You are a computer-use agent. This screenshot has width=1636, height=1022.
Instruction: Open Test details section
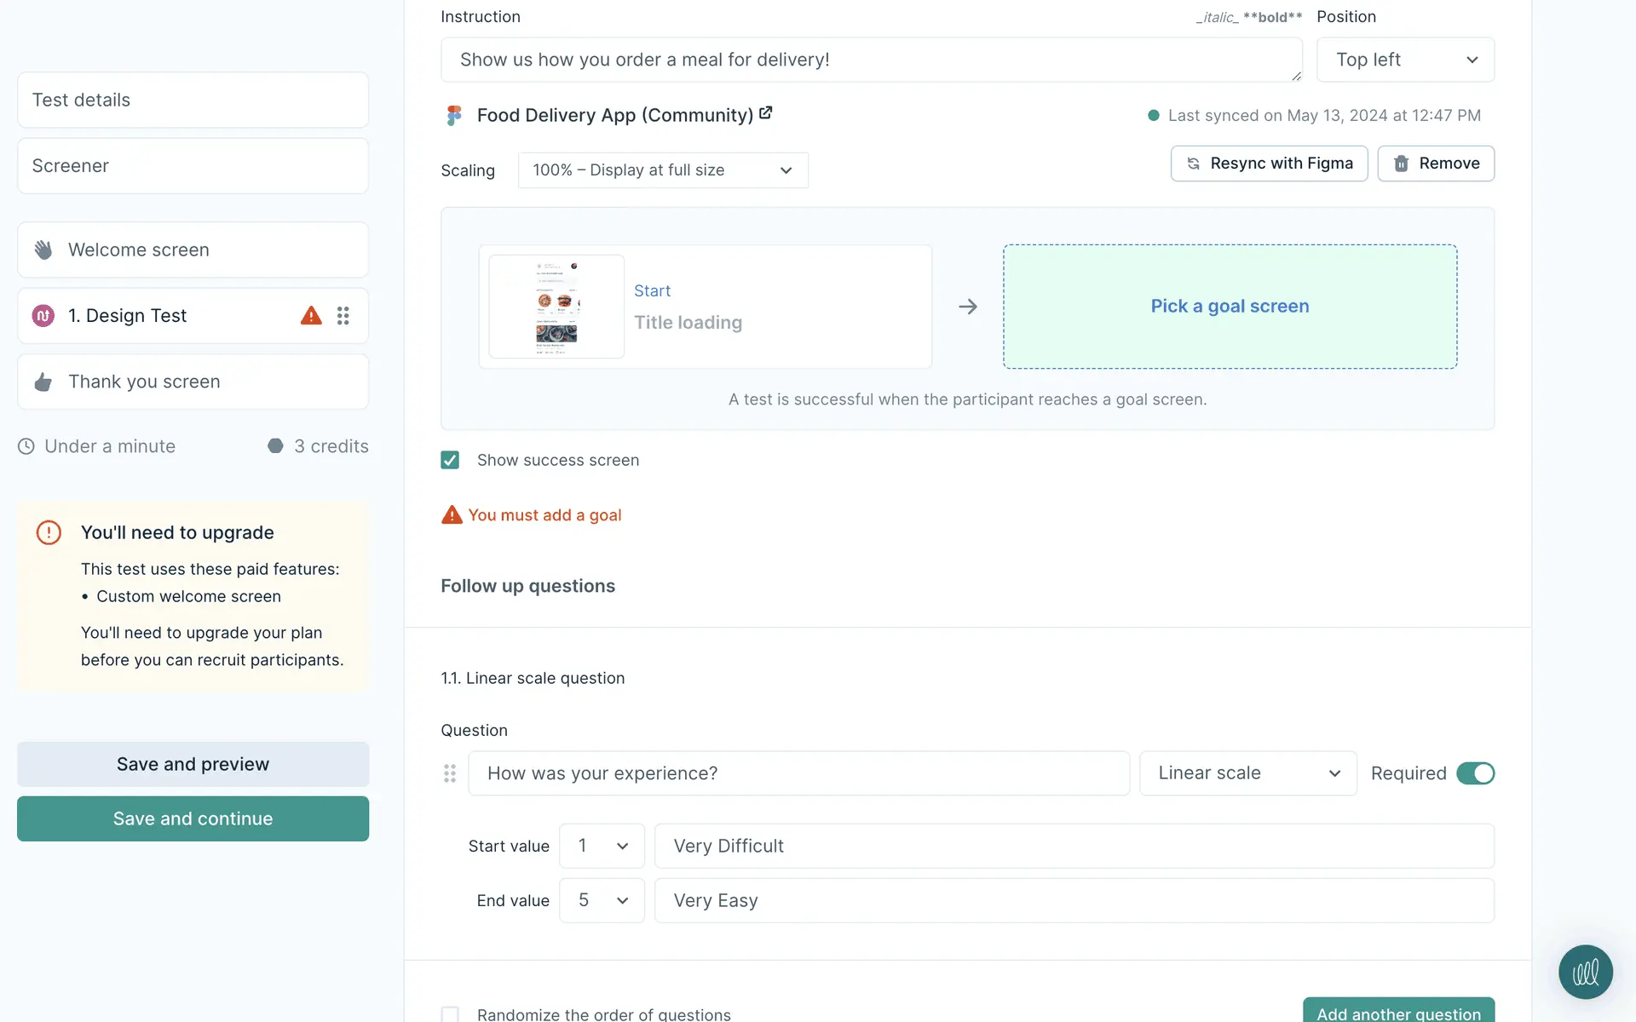coord(193,100)
